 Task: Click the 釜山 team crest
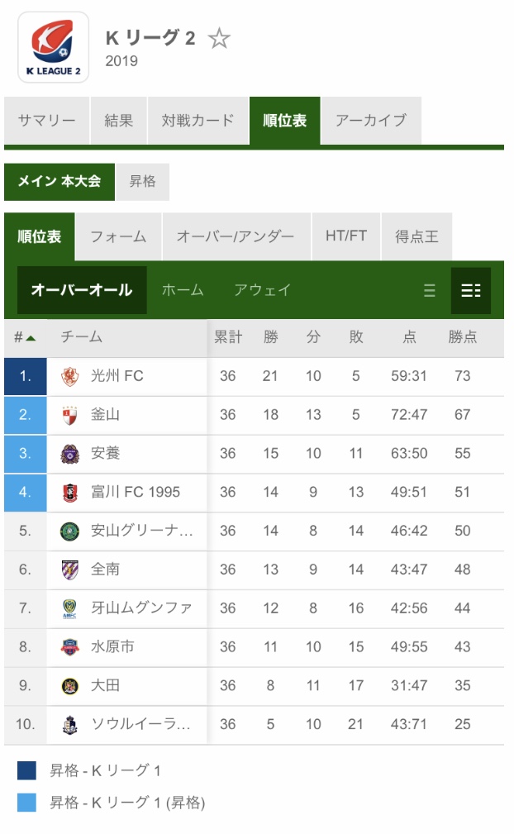[x=70, y=416]
